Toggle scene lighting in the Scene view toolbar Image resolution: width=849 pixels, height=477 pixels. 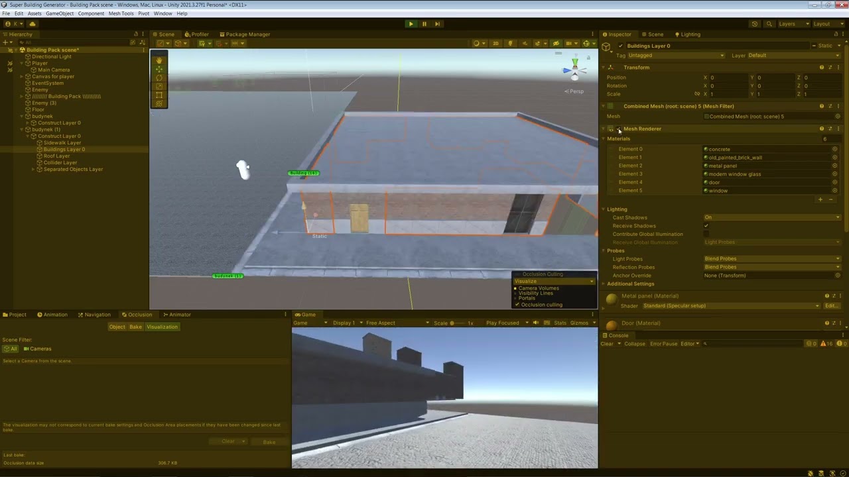[511, 44]
